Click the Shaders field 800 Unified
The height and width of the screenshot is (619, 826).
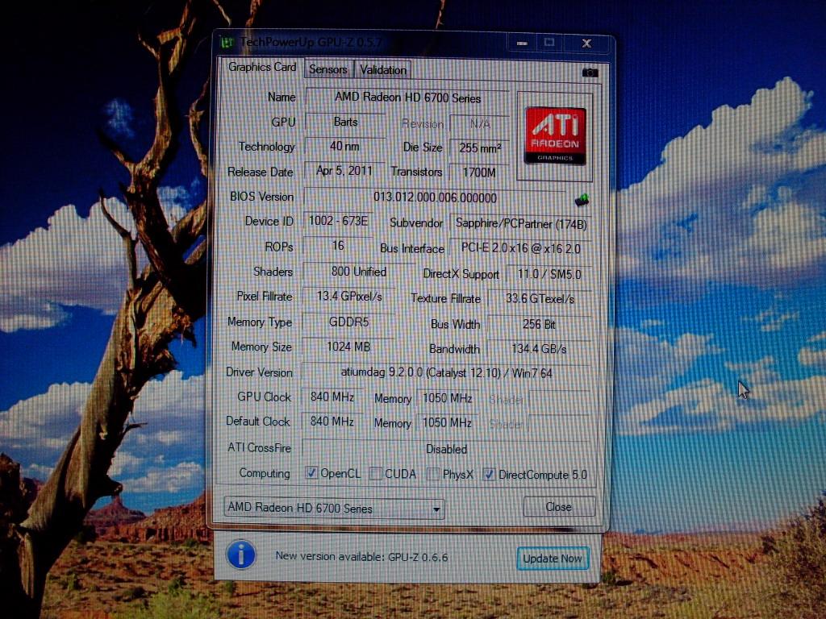[x=358, y=272]
